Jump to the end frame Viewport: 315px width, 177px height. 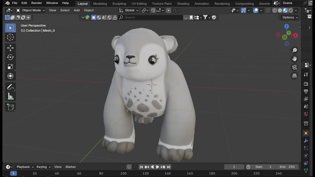(x=169, y=167)
